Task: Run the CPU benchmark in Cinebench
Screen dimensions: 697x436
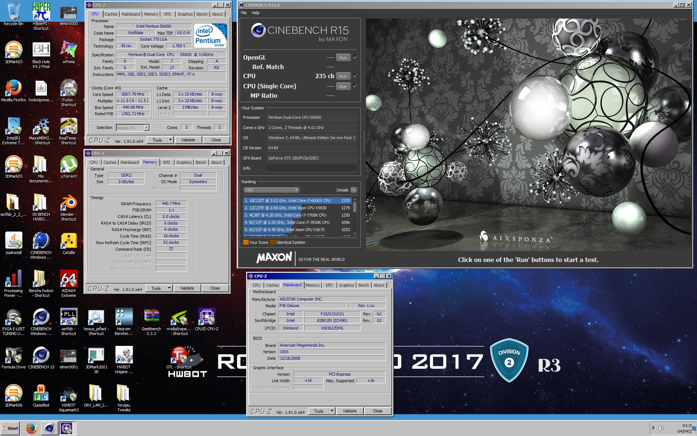Action: 343,76
